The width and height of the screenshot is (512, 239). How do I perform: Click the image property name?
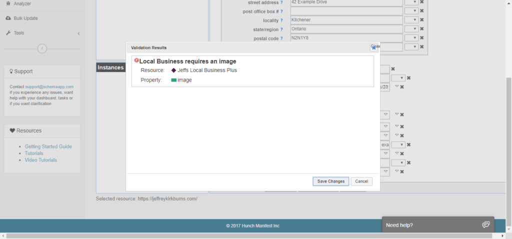pos(184,80)
